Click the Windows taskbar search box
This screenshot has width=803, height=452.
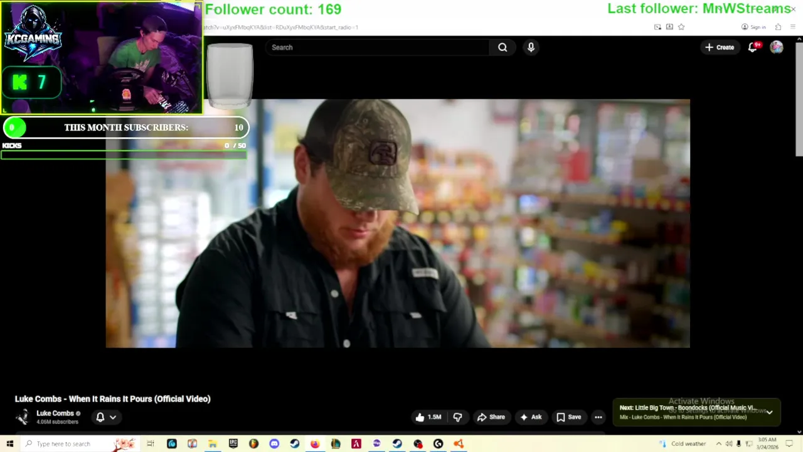coord(80,444)
